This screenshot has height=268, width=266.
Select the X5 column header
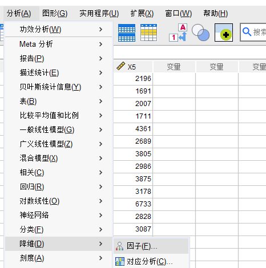133,67
